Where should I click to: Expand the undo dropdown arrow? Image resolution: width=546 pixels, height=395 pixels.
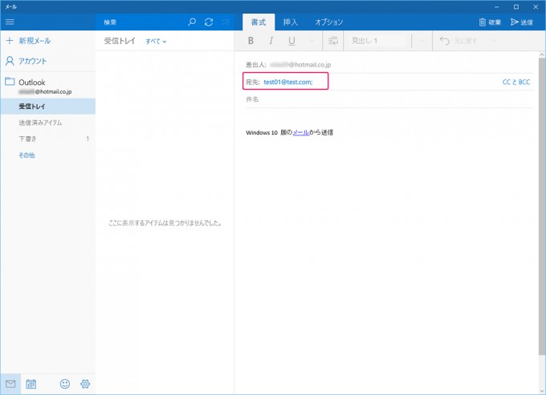(494, 41)
